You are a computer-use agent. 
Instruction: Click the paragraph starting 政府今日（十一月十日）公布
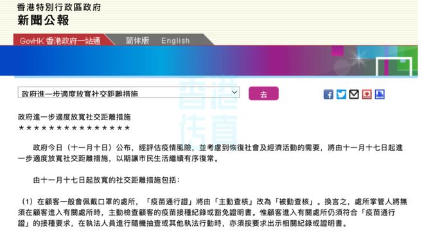[x=210, y=153]
